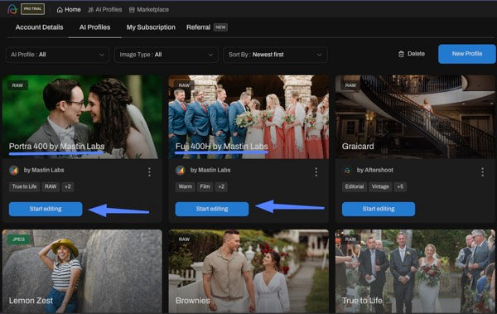Click RAW badge on Graicard card
The image size is (497, 314).
coord(350,85)
